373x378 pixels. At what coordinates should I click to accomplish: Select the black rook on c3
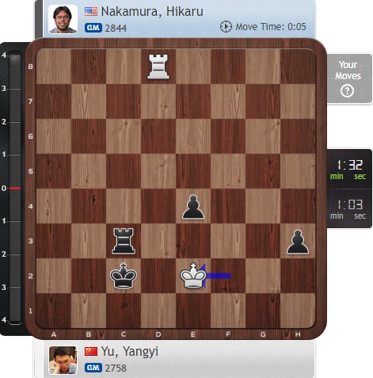(x=124, y=241)
